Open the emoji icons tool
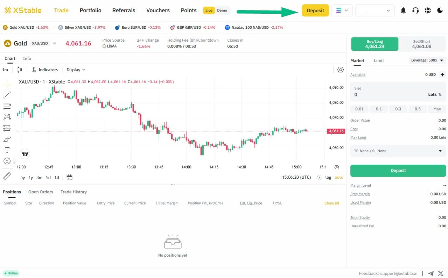Image resolution: width=448 pixels, height=278 pixels. pyautogui.click(x=7, y=161)
